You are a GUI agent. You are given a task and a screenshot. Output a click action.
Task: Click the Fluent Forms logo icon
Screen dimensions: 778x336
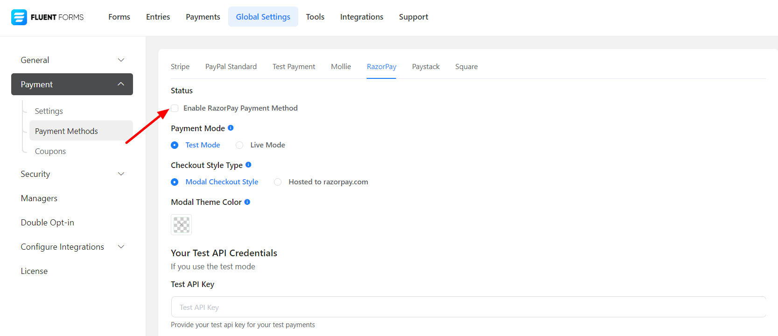19,17
